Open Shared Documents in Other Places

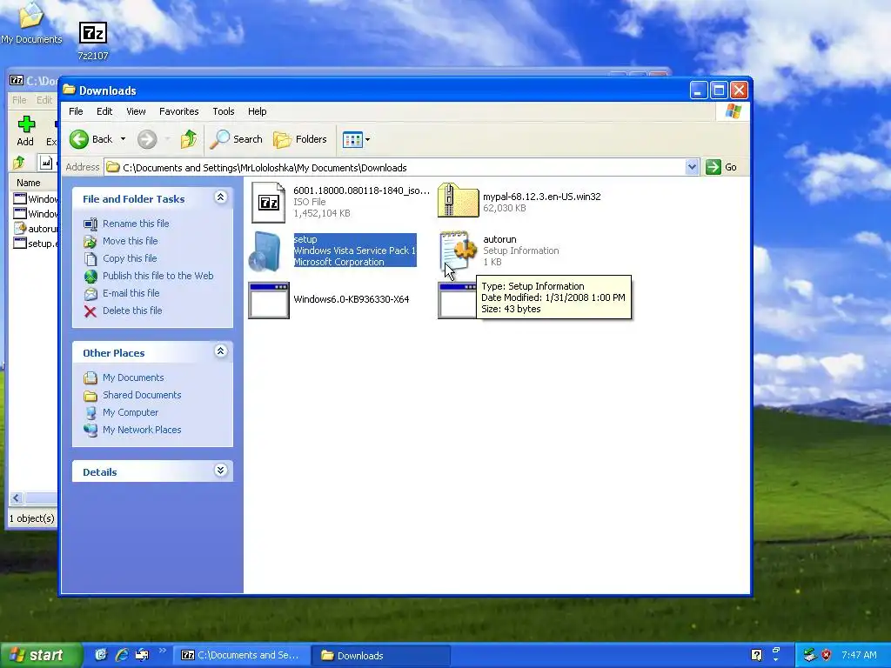[142, 395]
